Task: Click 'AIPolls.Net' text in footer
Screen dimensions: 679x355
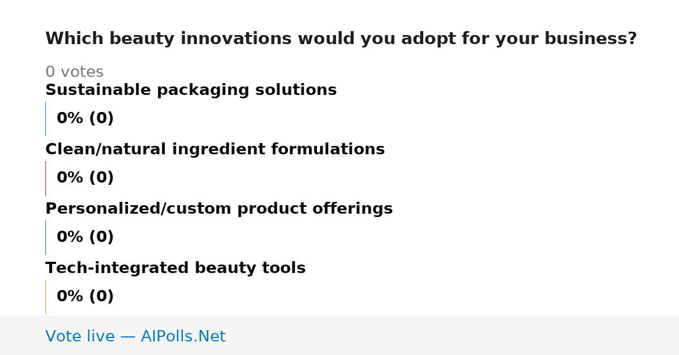Action: click(183, 336)
